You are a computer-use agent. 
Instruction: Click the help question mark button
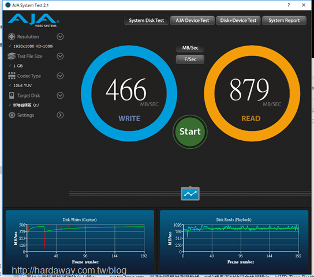(x=289, y=5)
